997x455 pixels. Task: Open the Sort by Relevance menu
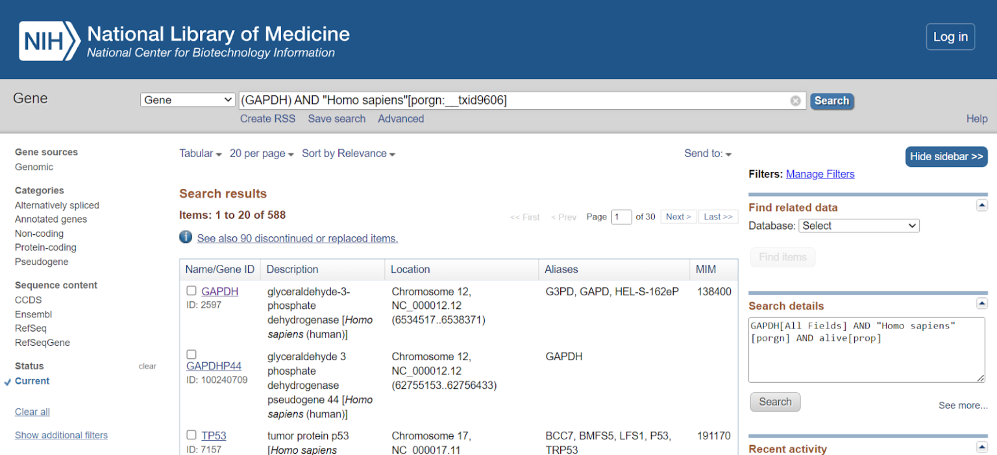pos(348,154)
